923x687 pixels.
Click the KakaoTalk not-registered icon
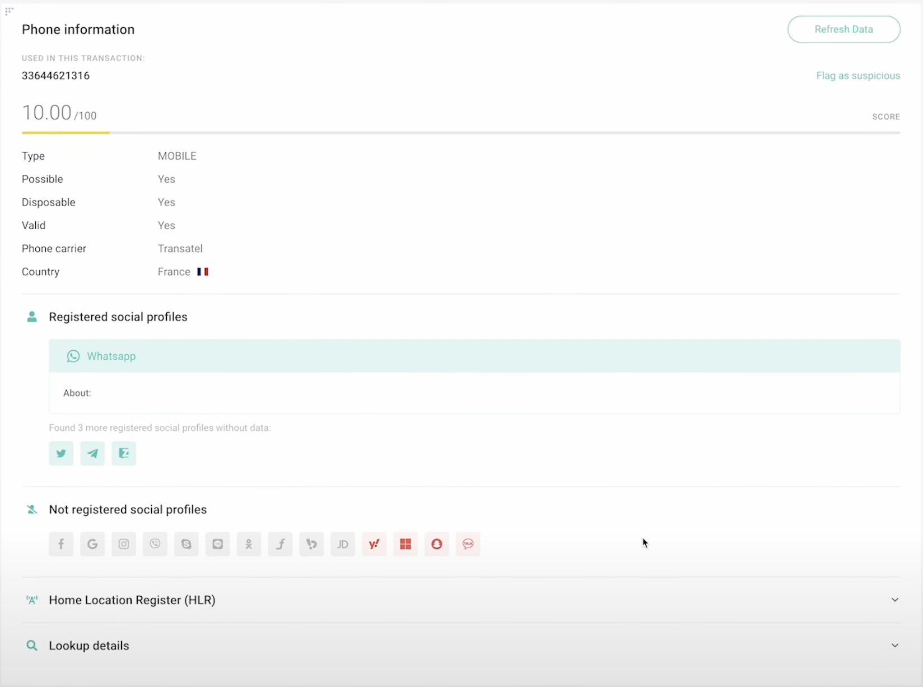coord(468,544)
